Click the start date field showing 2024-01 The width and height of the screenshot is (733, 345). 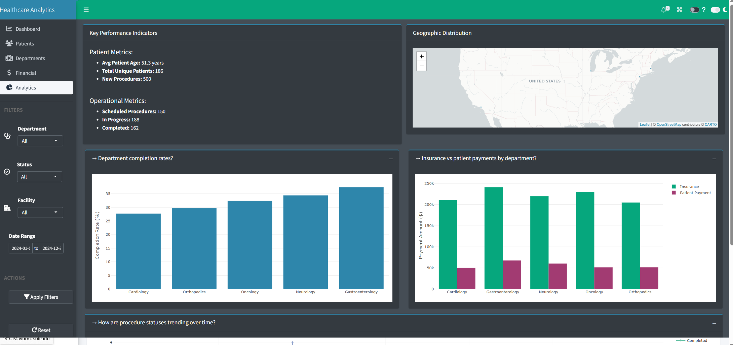click(x=21, y=248)
